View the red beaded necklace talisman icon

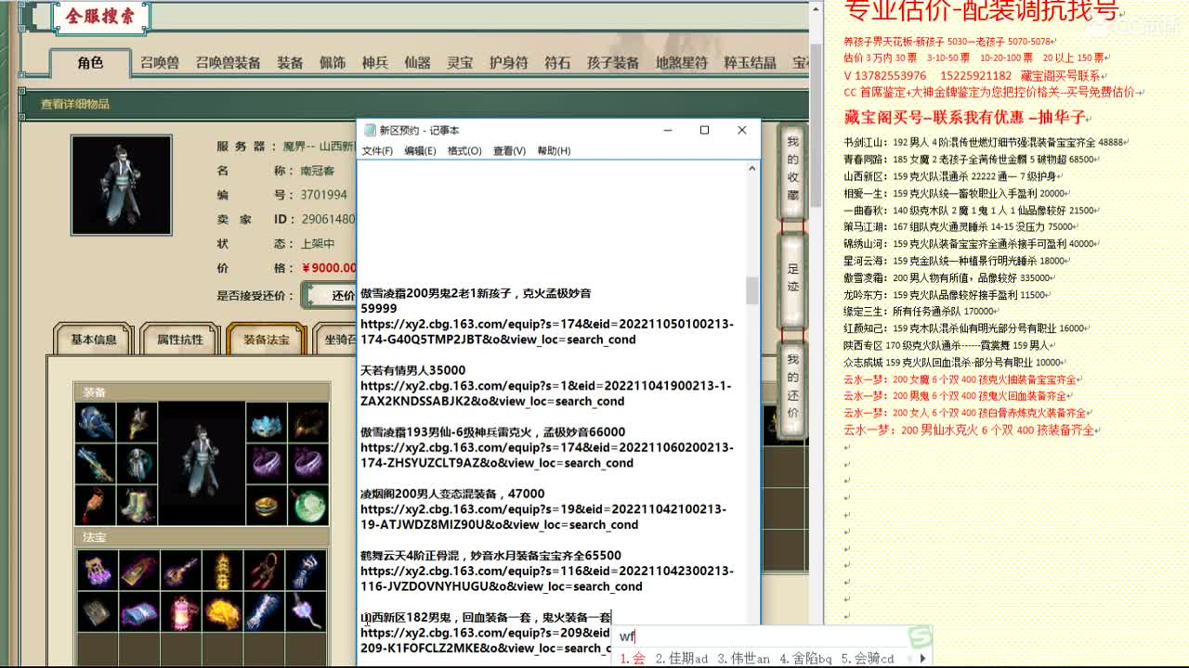[266, 570]
